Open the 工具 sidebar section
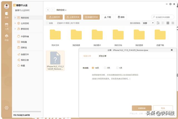This screenshot has width=178, height=119. 6,26
